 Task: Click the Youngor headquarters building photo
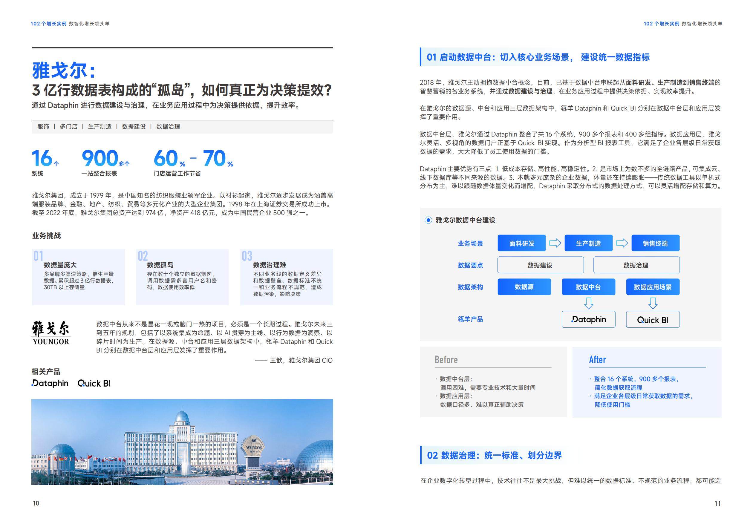tap(182, 442)
